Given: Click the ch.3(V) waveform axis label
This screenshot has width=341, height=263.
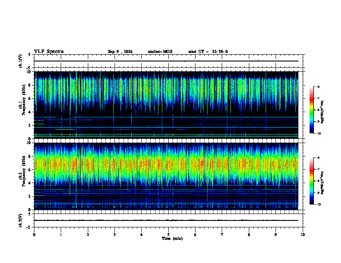Looking at the screenshot, I should tap(21, 221).
